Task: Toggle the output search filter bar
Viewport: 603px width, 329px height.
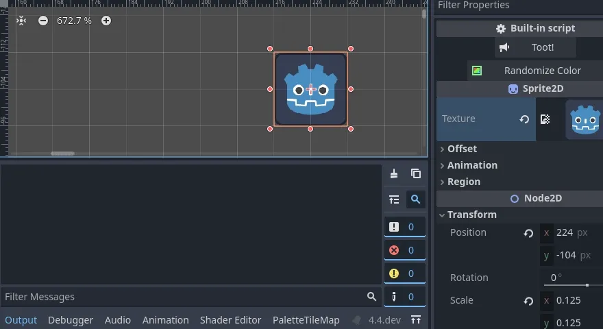Action: (x=416, y=199)
